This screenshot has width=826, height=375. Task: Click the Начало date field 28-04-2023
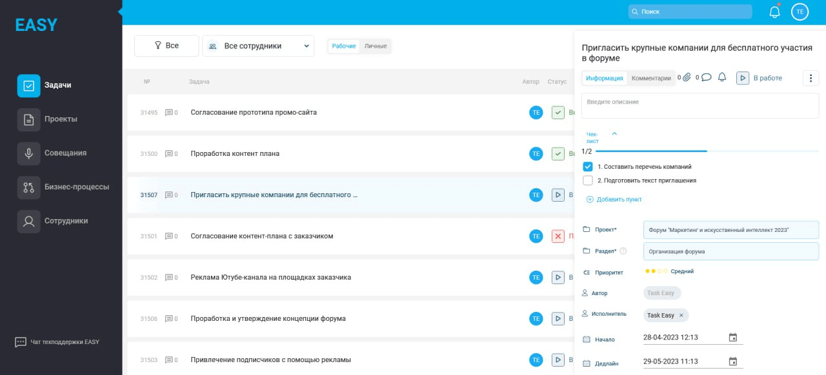point(693,338)
